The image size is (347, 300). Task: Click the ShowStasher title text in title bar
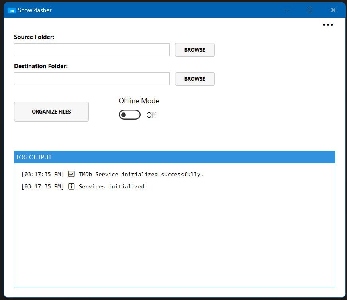point(35,10)
